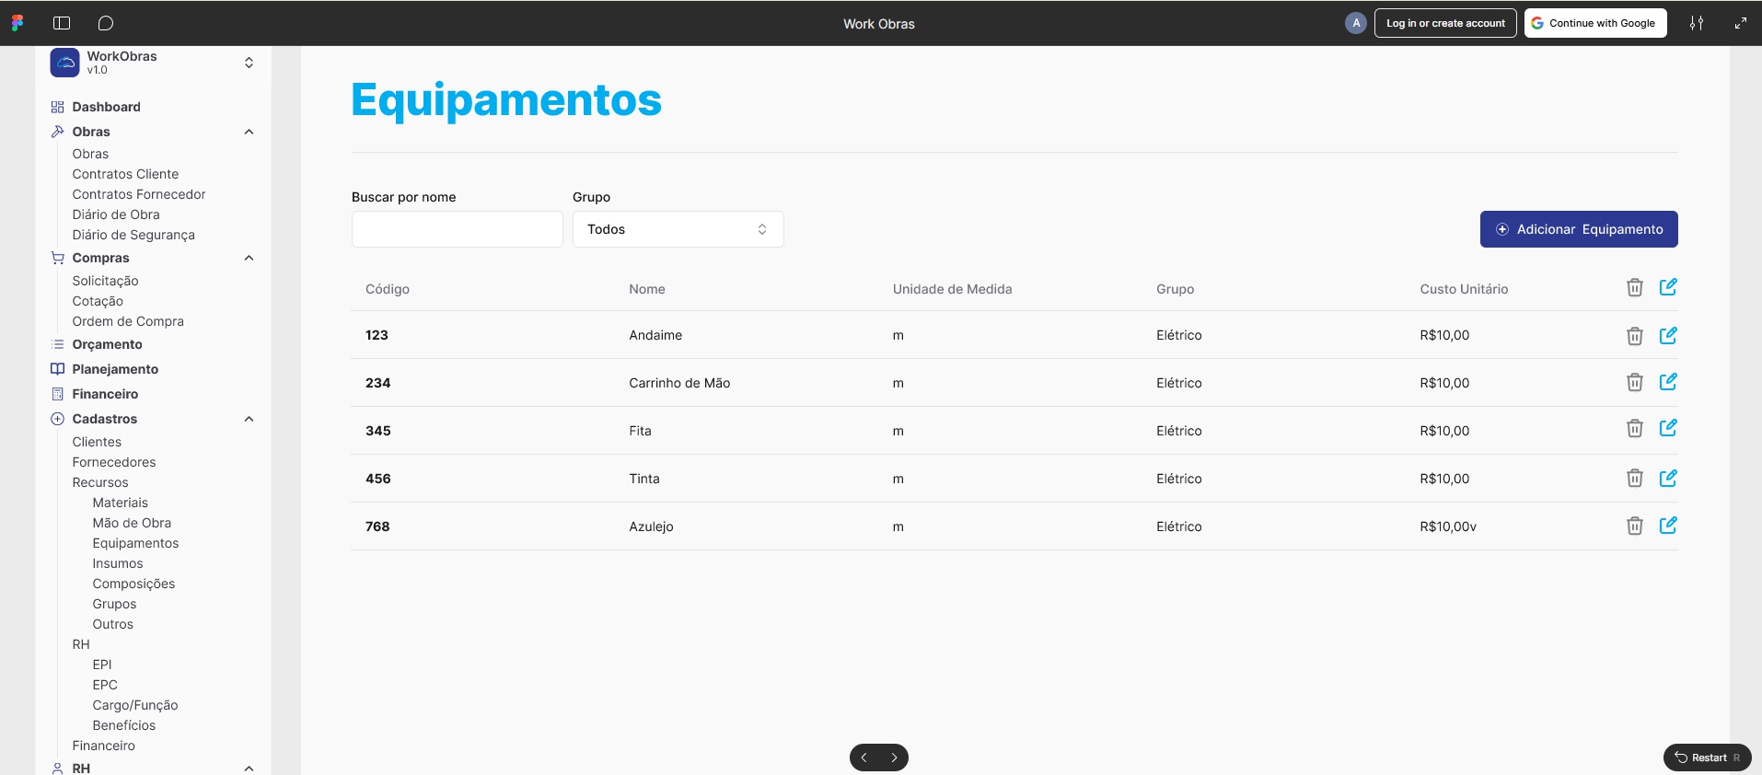
Task: Open the comments bubble icon
Action: [x=106, y=23]
